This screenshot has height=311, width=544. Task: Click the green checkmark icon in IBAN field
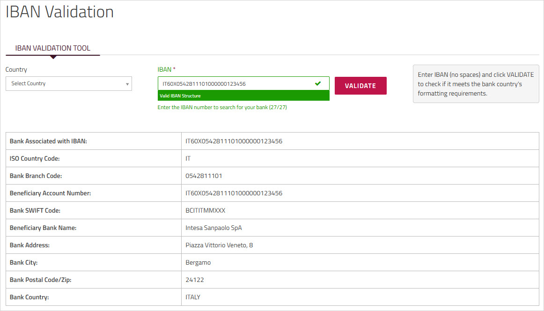pyautogui.click(x=318, y=83)
